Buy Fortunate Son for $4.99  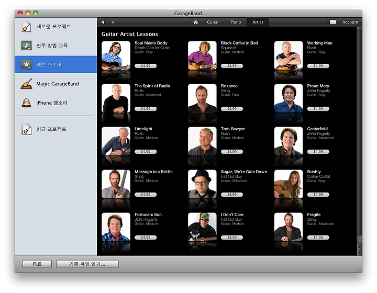point(146,238)
